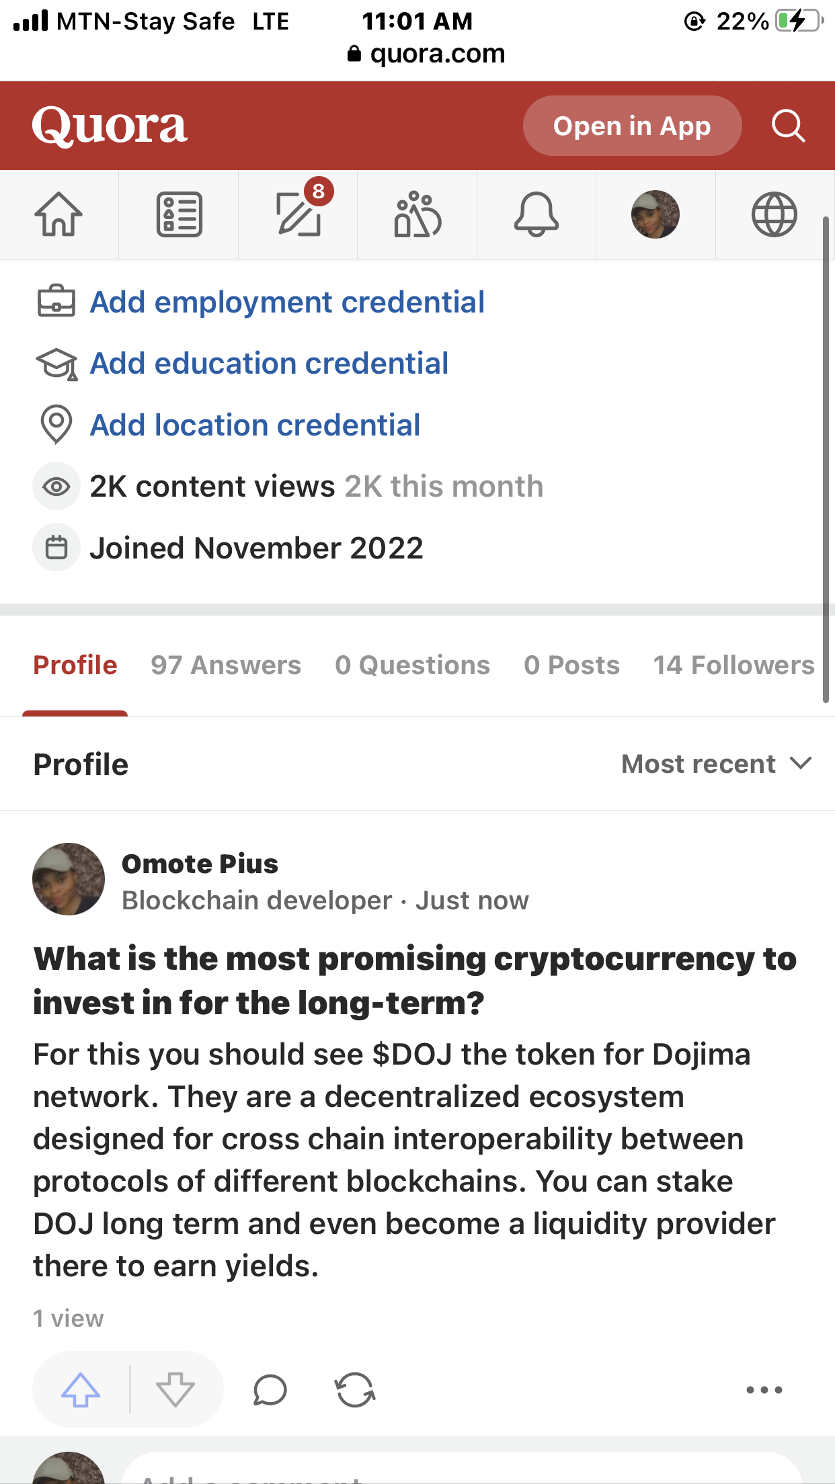The image size is (835, 1484).
Task: Select the 14 Followers tab
Action: (733, 665)
